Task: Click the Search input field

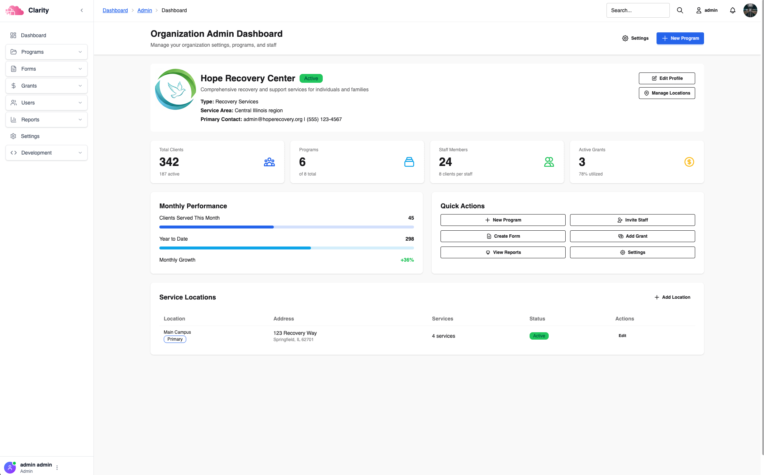Action: pyautogui.click(x=637, y=10)
